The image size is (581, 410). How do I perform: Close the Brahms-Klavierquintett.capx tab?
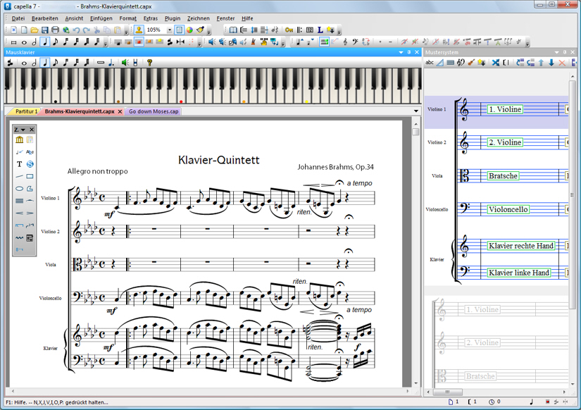pyautogui.click(x=120, y=111)
